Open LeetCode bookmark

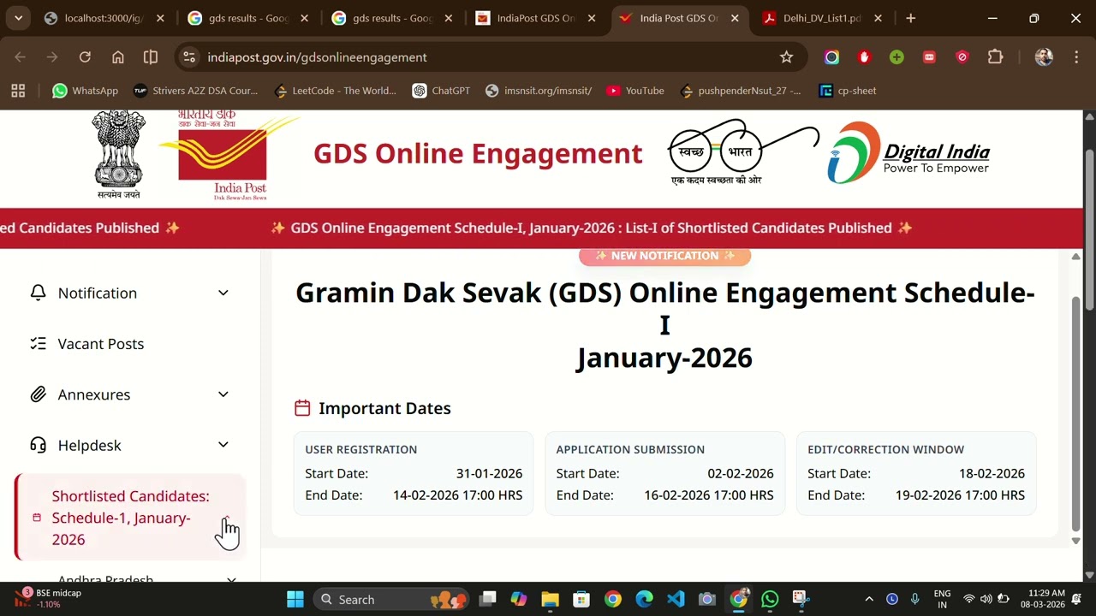[335, 91]
